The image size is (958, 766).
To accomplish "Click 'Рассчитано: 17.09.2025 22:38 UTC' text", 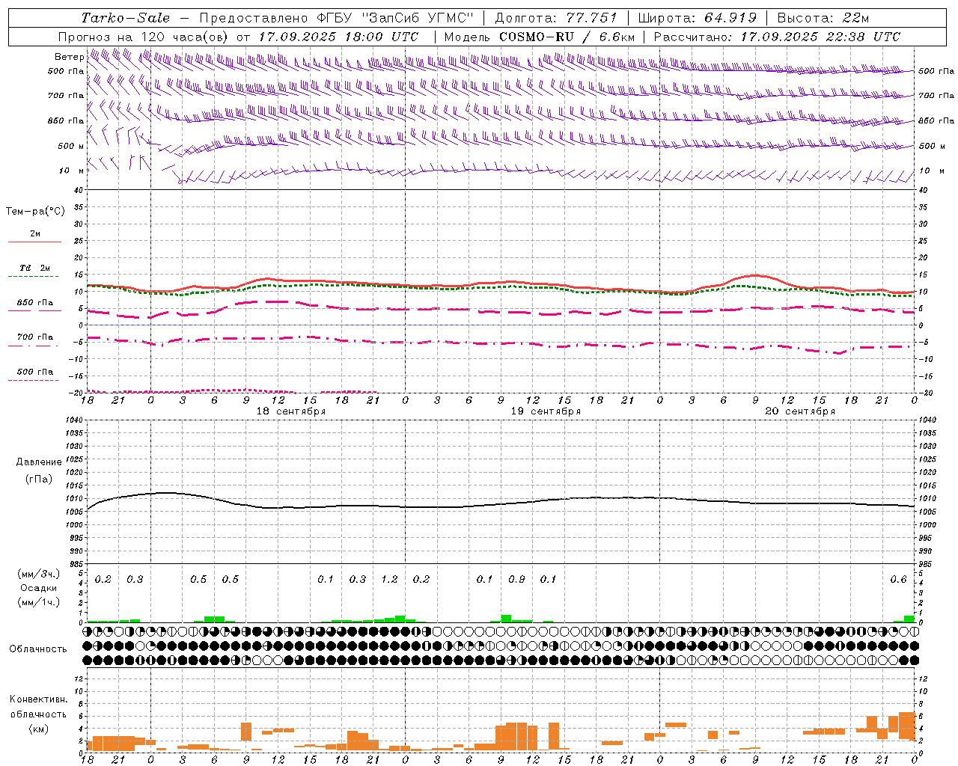I will click(x=777, y=37).
